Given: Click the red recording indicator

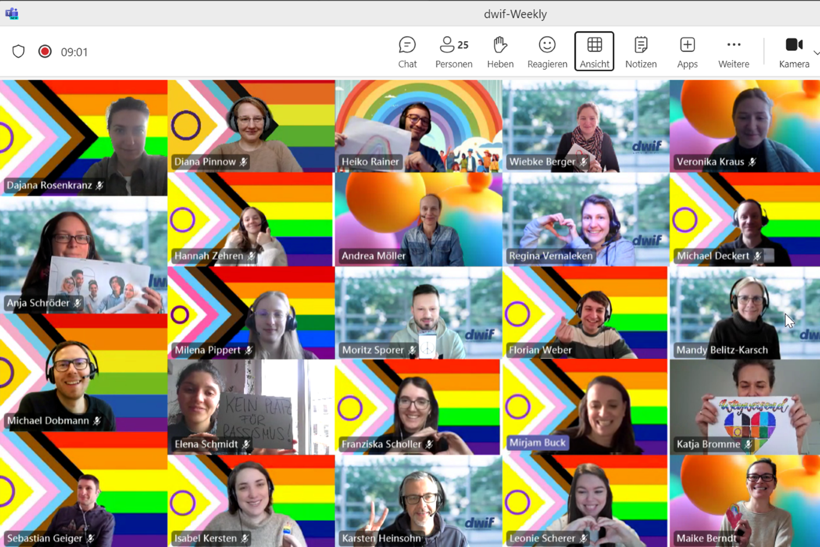Looking at the screenshot, I should (45, 52).
